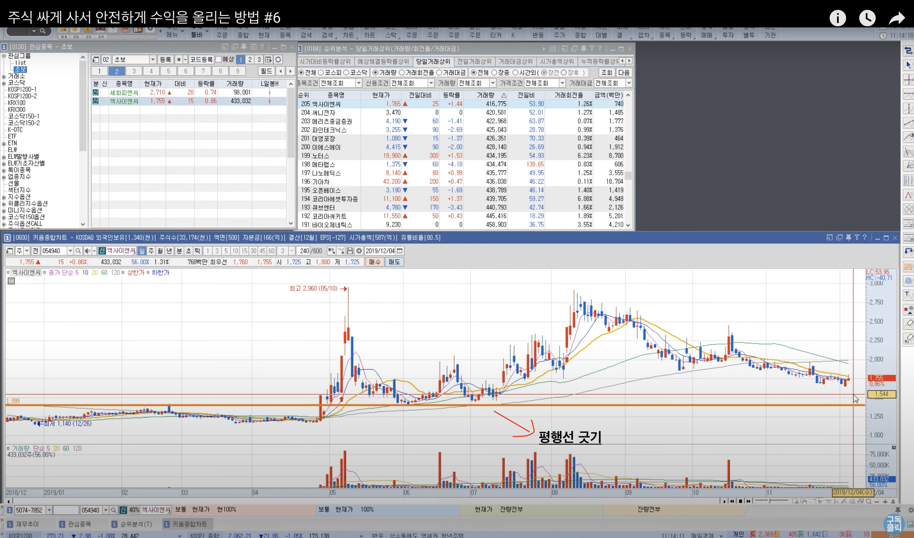Select the 코스닥 market radio button

tap(346, 73)
